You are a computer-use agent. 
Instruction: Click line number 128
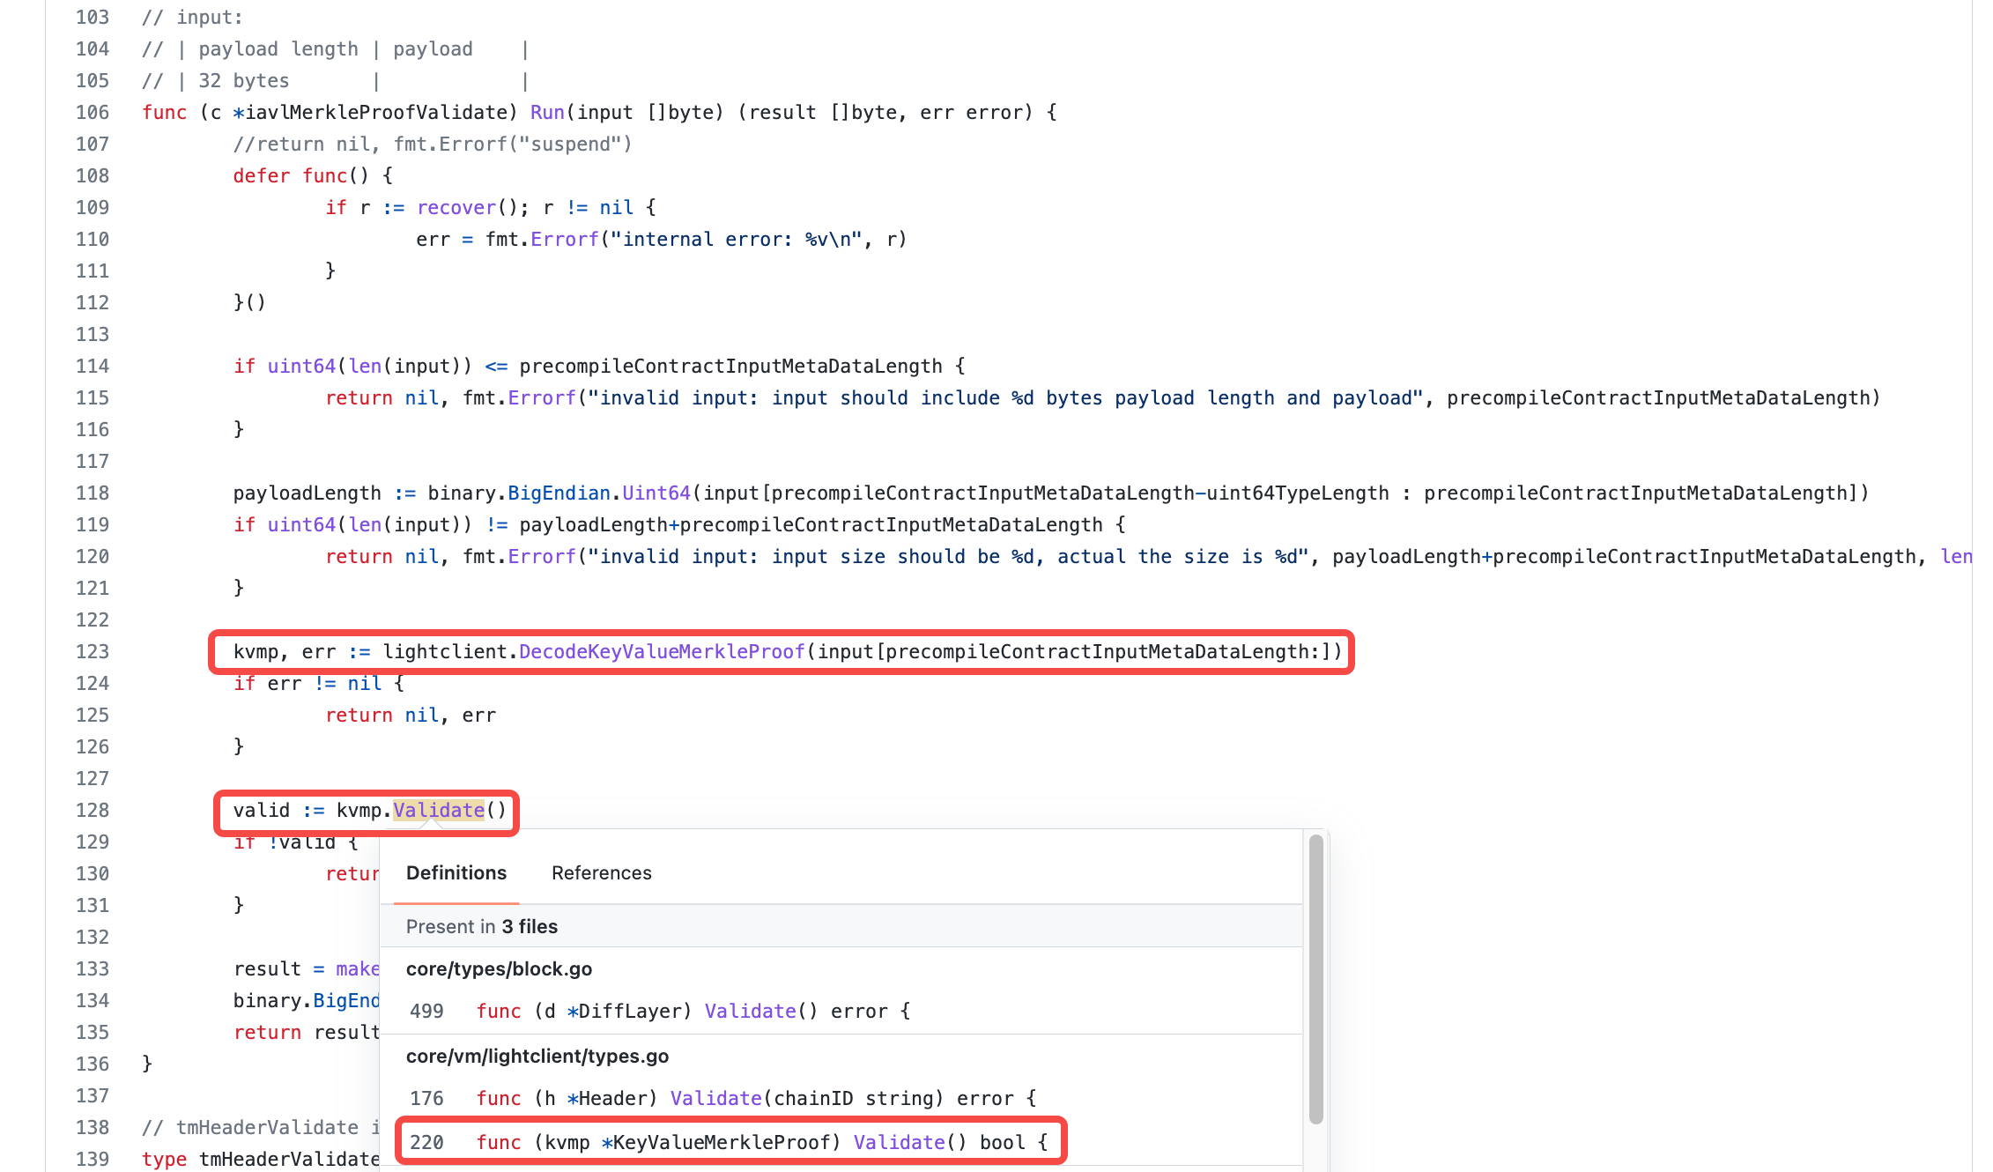[93, 810]
